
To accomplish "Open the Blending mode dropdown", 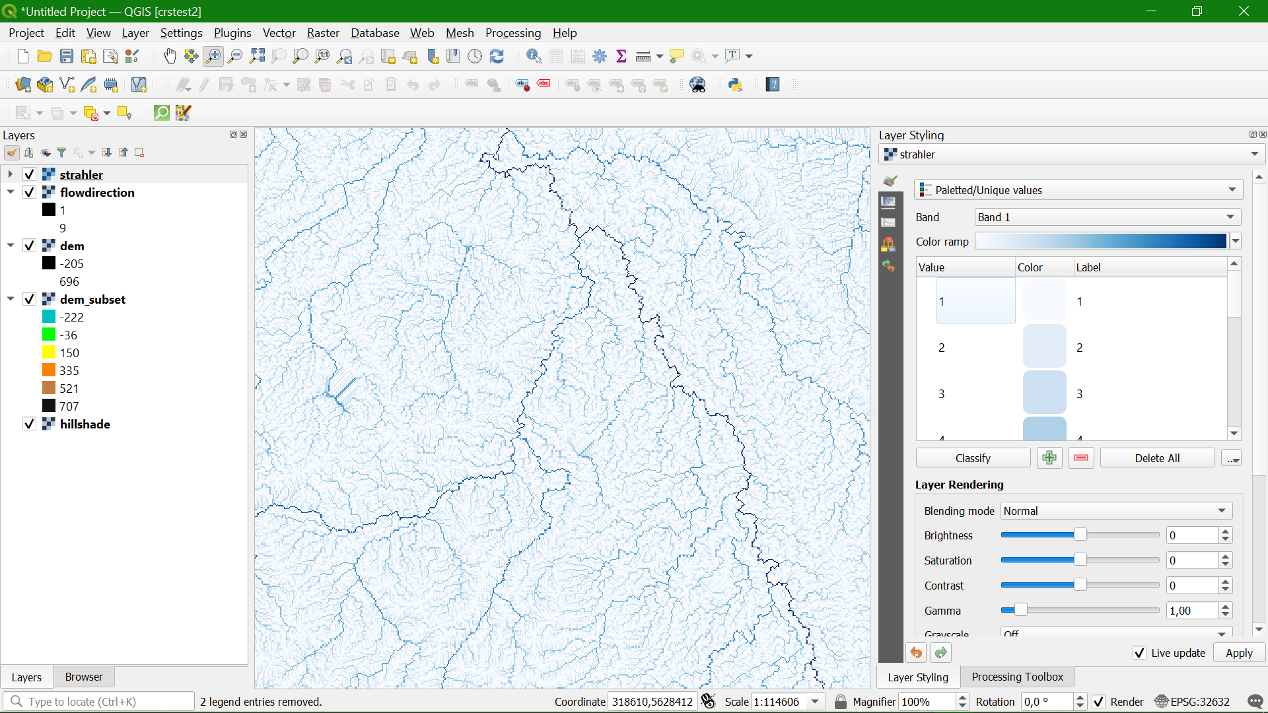I will click(x=1115, y=510).
